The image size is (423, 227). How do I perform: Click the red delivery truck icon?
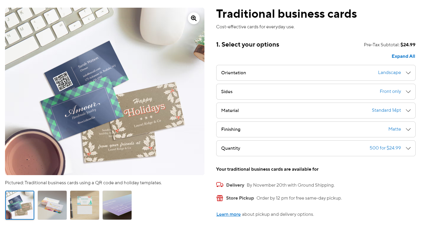(220, 185)
